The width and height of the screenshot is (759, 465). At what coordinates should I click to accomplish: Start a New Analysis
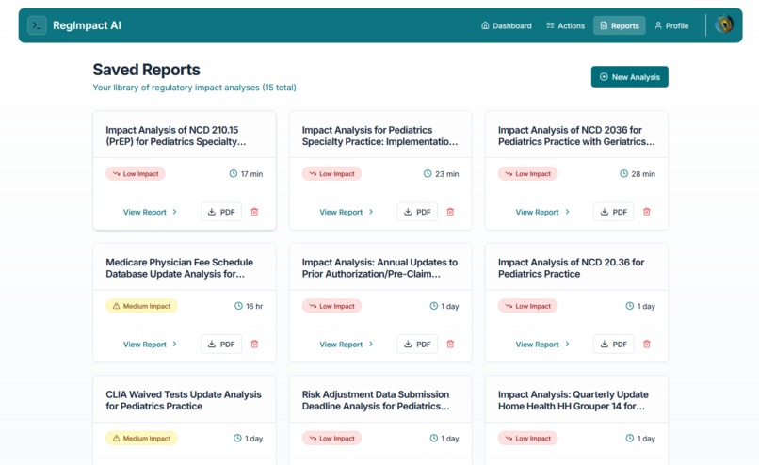point(630,77)
